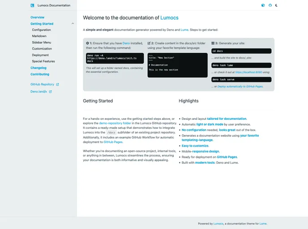Click the New Section template code block
Viewport: 308px width, 229px height.
(177, 65)
